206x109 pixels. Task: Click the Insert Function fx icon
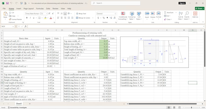point(25,26)
